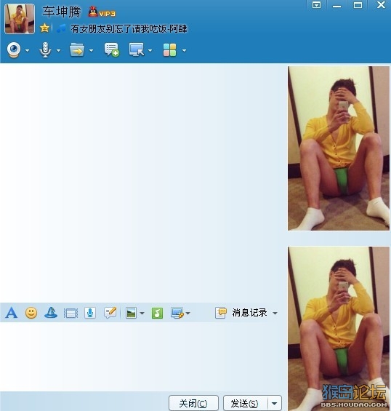The height and width of the screenshot is (411, 391).
Task: Open the send file folder icon
Action: (77, 49)
